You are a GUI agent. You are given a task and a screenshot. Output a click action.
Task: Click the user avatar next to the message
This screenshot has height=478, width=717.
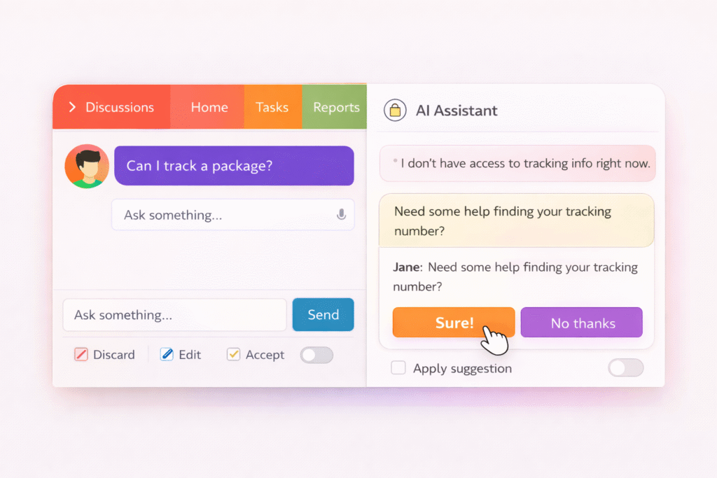point(87,166)
